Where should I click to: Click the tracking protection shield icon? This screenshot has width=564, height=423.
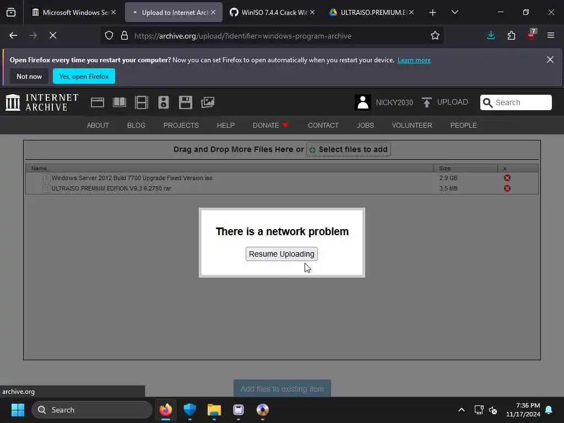click(x=109, y=36)
